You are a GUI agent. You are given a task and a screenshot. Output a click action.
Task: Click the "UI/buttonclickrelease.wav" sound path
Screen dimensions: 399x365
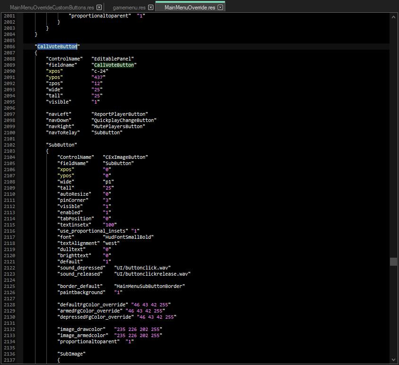pos(153,274)
